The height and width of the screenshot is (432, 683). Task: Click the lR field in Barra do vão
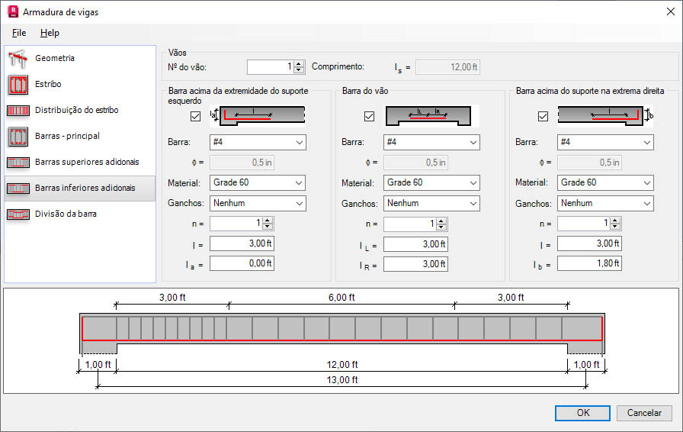pos(415,264)
